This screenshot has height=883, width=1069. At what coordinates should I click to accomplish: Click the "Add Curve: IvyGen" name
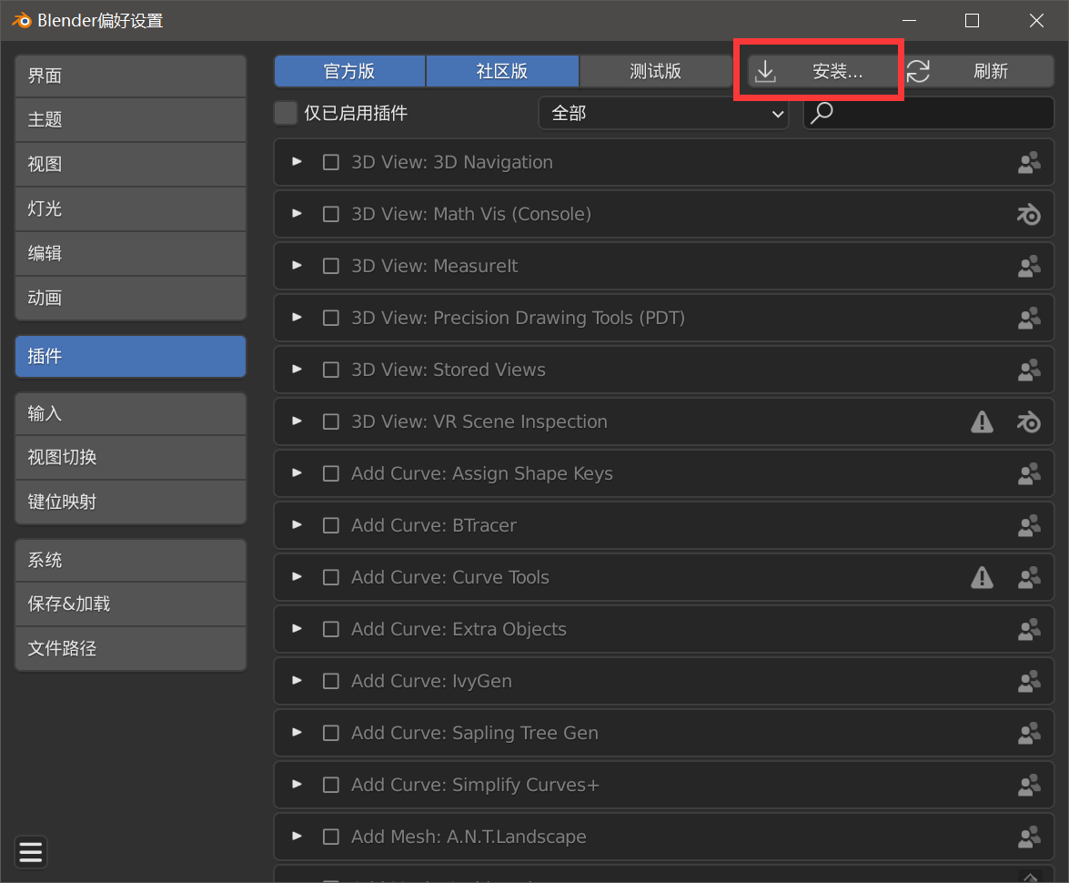(x=431, y=681)
